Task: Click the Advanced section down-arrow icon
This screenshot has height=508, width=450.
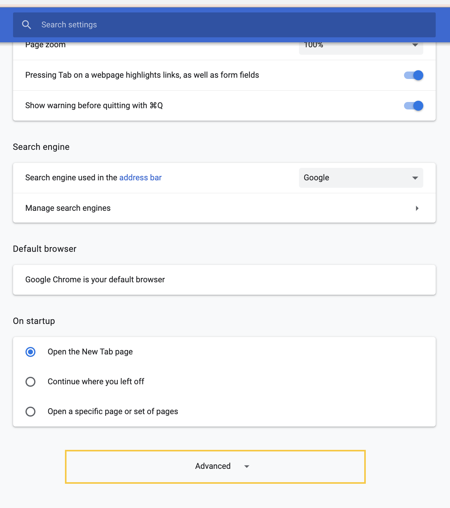Action: tap(247, 466)
